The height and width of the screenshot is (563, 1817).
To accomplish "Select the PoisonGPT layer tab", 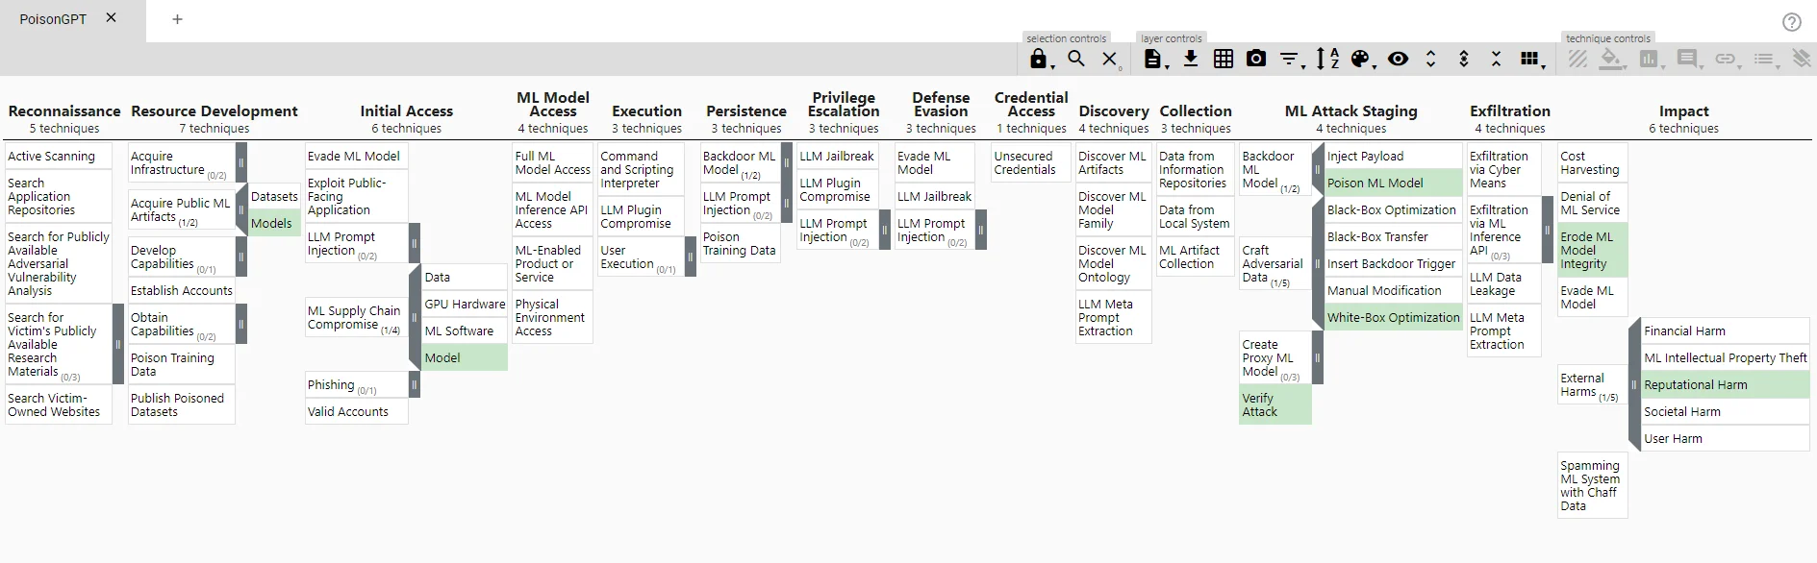I will coord(53,19).
